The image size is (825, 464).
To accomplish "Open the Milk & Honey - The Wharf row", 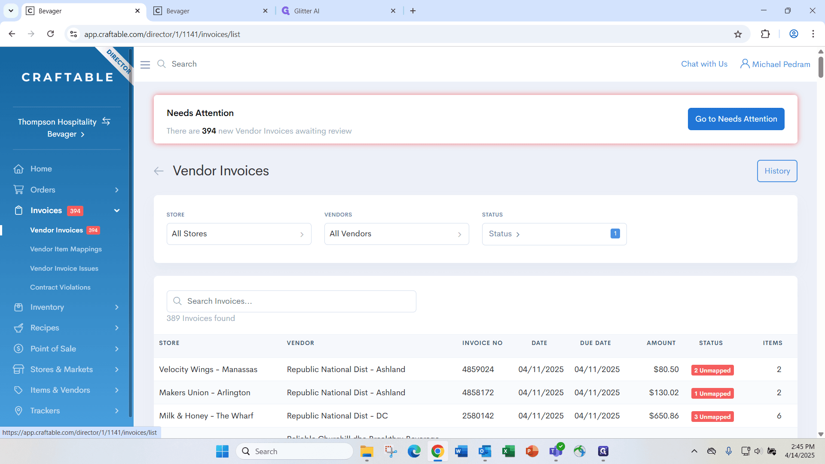I will [x=475, y=416].
